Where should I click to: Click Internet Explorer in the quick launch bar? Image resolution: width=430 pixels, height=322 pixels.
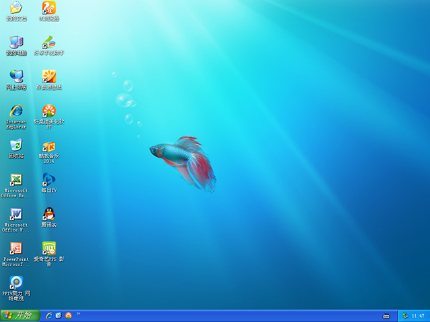[48, 315]
